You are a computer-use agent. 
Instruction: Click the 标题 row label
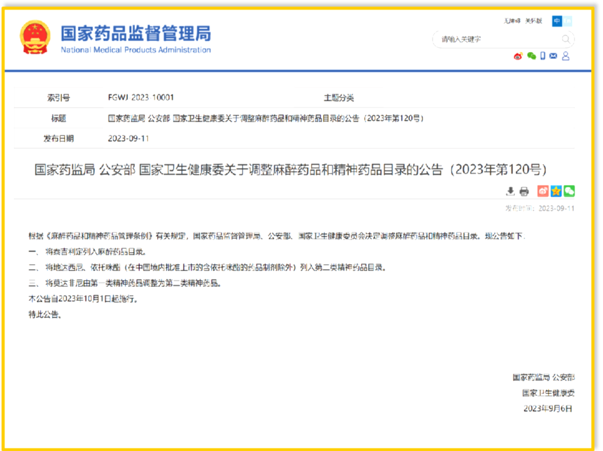[58, 118]
